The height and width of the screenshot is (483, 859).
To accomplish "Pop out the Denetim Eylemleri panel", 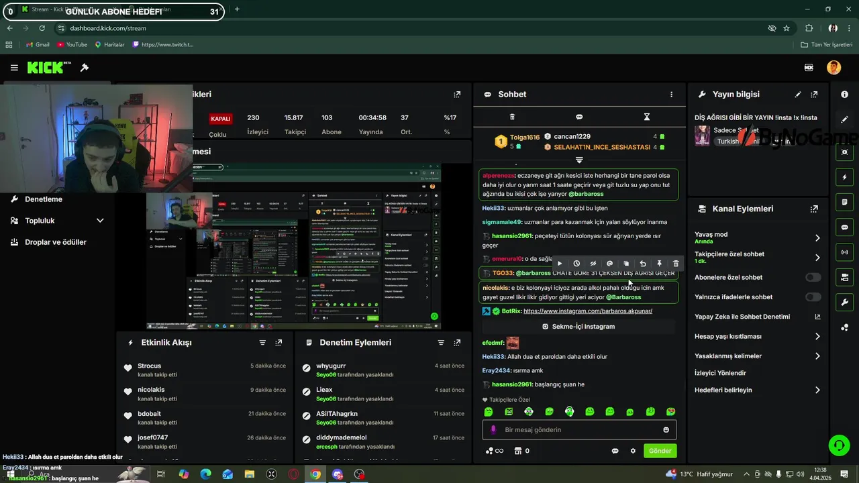I will pyautogui.click(x=457, y=343).
